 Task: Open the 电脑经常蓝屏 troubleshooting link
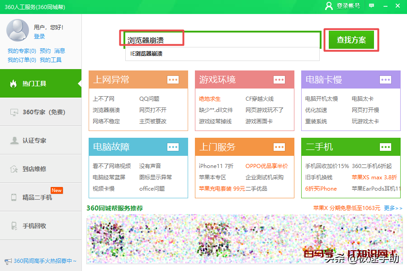click(x=109, y=178)
